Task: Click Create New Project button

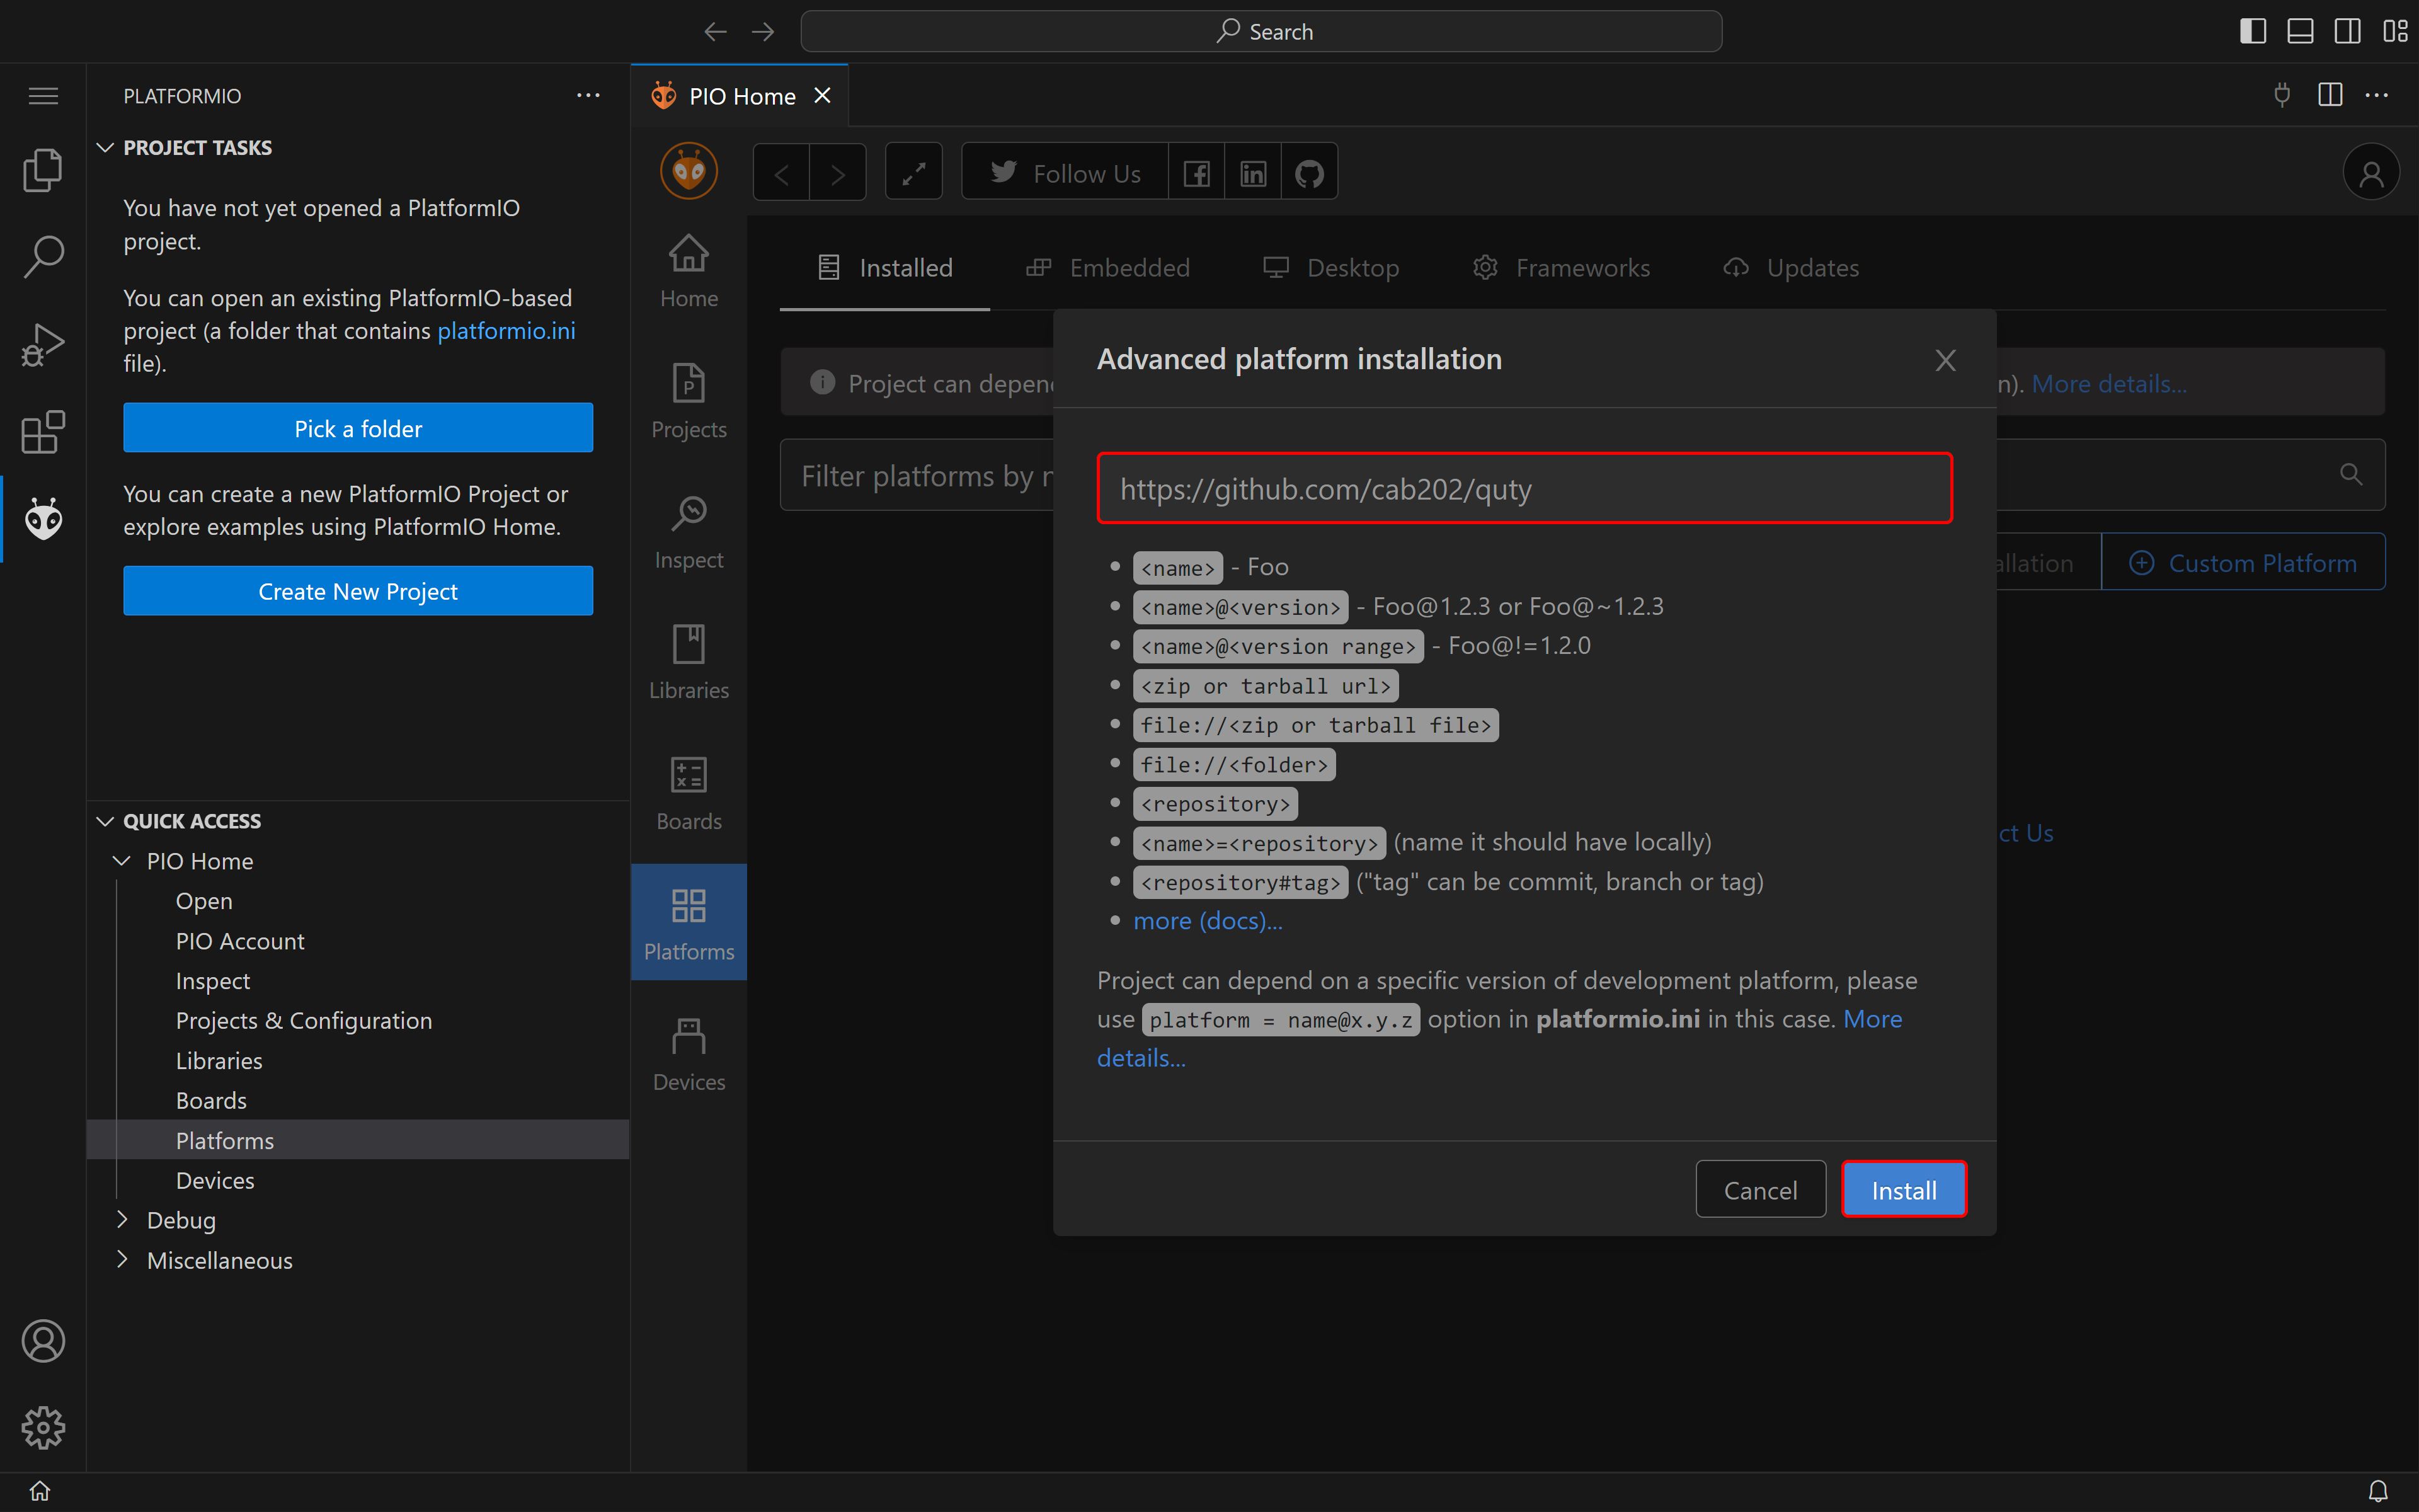Action: point(357,589)
